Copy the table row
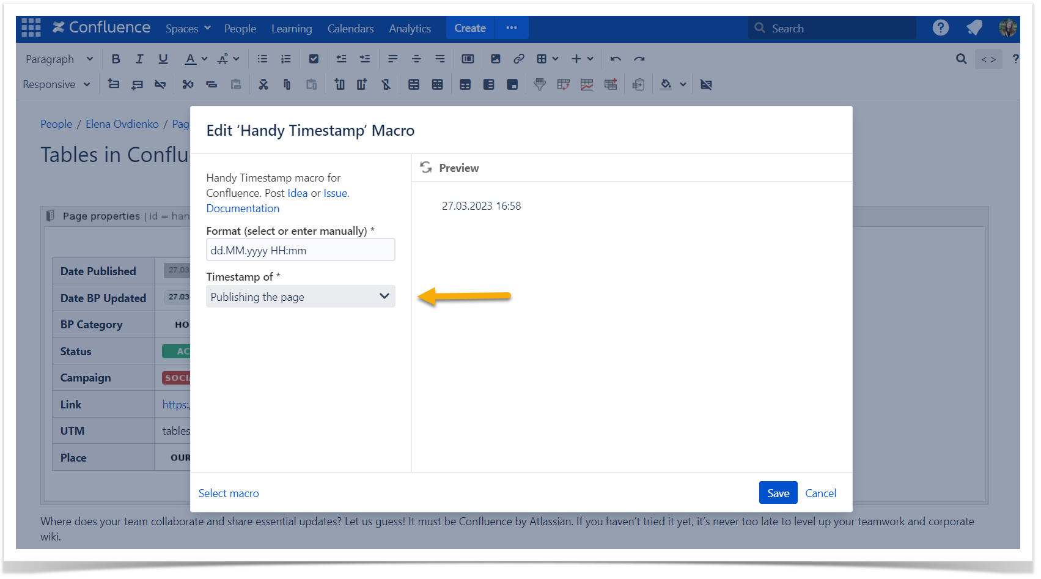 tap(212, 84)
